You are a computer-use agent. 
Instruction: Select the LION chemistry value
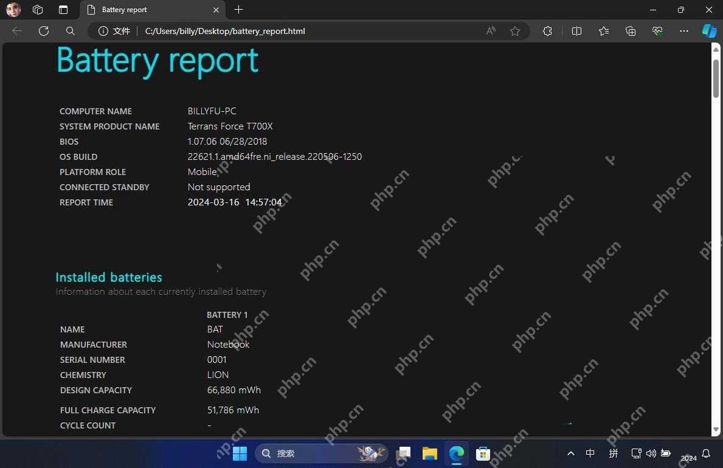click(218, 375)
